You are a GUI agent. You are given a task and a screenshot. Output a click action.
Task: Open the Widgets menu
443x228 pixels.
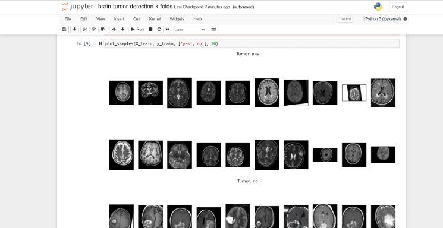[x=177, y=19]
